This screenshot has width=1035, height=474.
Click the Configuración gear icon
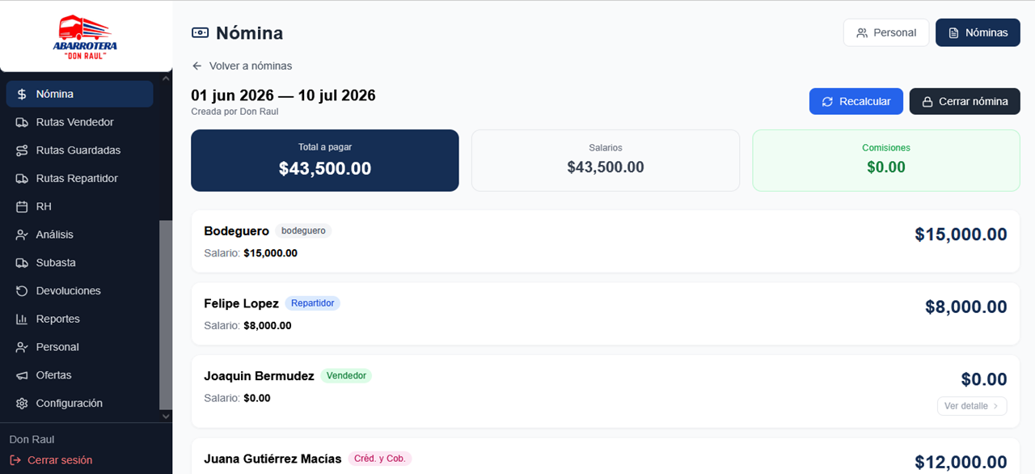pos(22,403)
